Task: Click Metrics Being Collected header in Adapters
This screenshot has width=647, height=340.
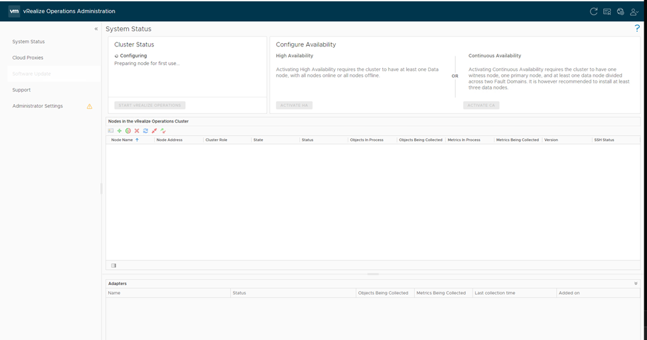Action: [x=441, y=293]
